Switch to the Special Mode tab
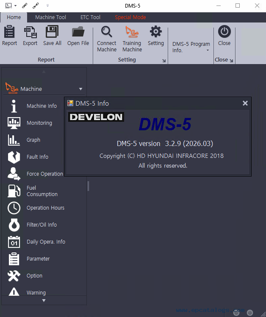The height and width of the screenshot is (317, 266). [x=130, y=17]
